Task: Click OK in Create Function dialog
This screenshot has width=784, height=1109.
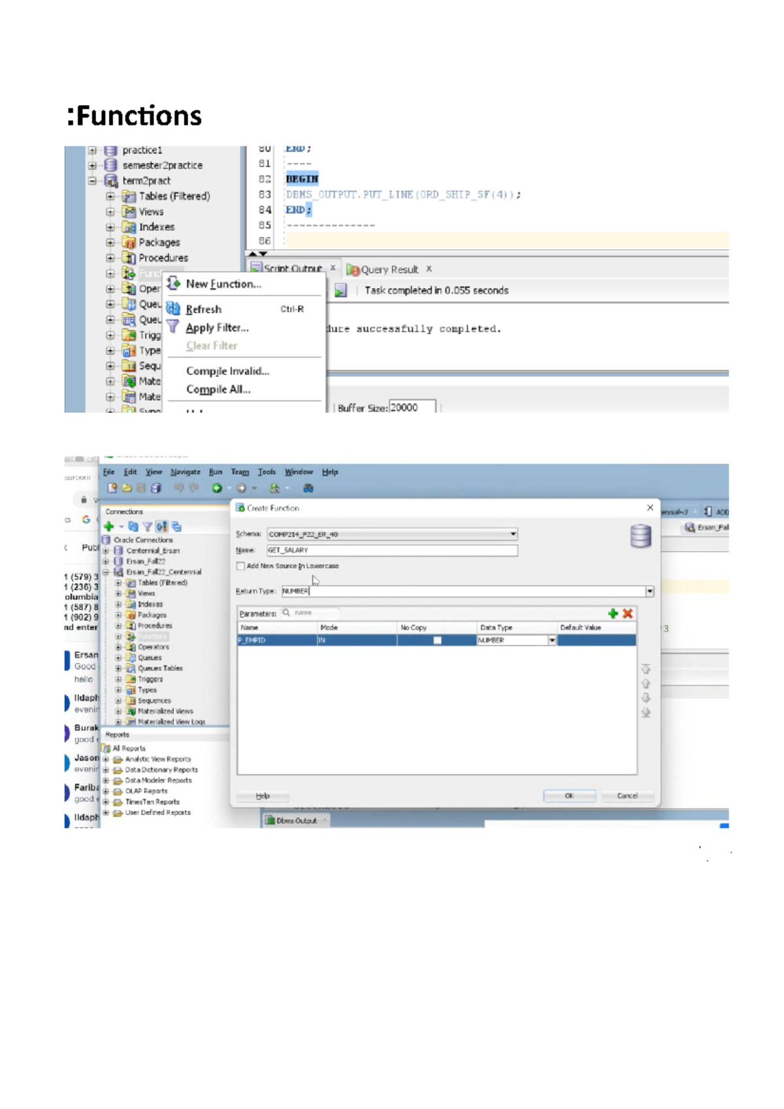Action: coord(569,796)
